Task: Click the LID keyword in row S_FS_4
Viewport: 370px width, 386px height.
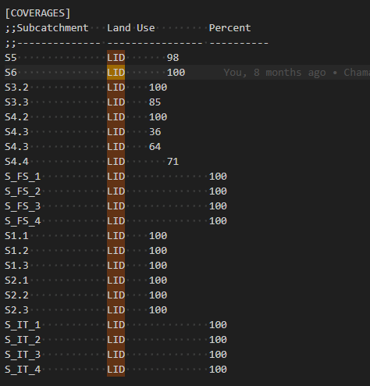Action: (116, 221)
